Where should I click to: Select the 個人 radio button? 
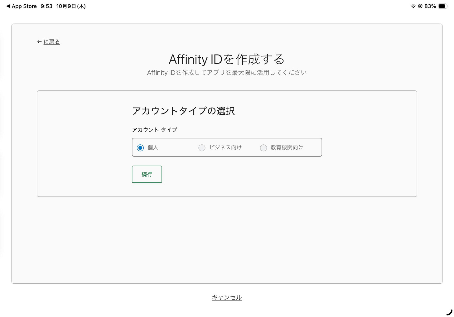tap(140, 148)
